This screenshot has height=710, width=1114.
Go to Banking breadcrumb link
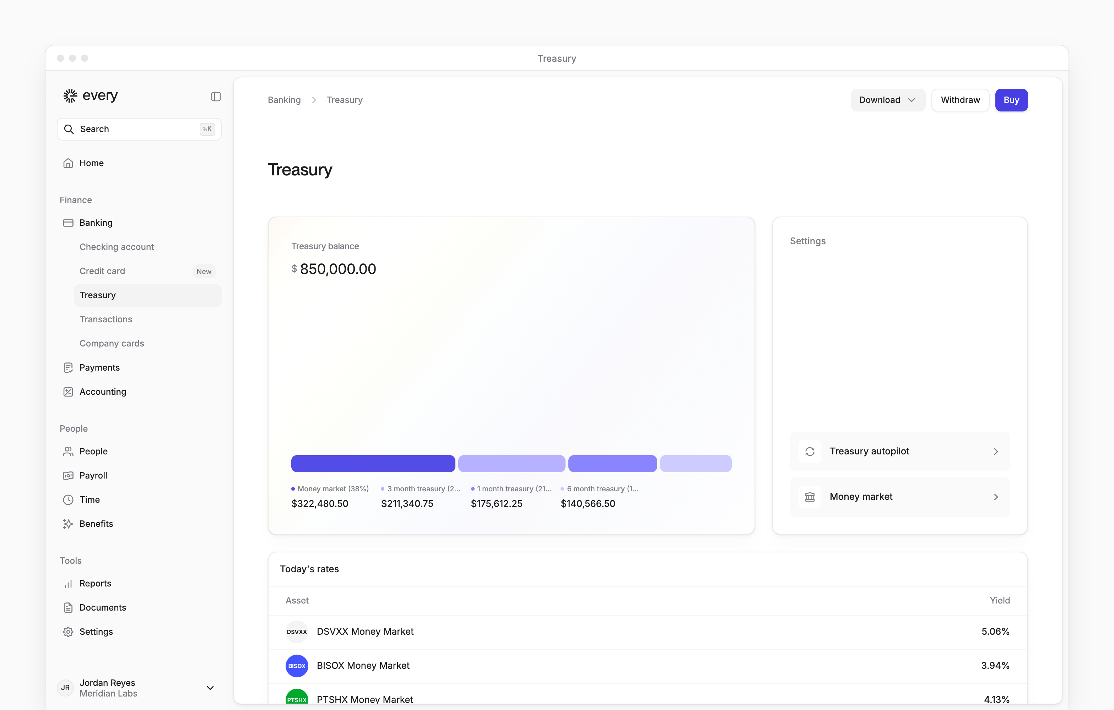tap(284, 100)
